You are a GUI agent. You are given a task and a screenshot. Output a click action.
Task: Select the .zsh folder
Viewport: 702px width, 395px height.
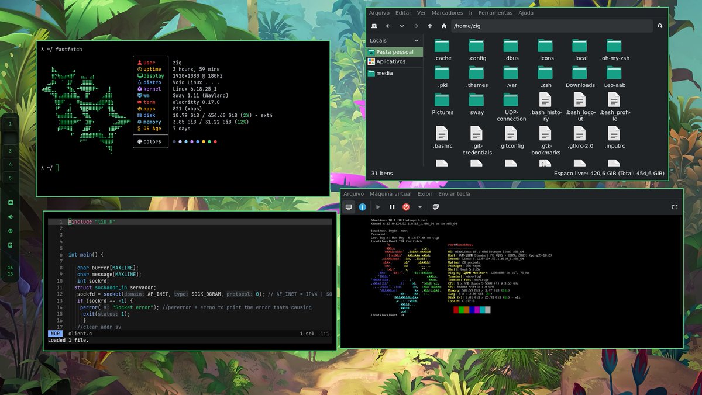click(x=546, y=77)
